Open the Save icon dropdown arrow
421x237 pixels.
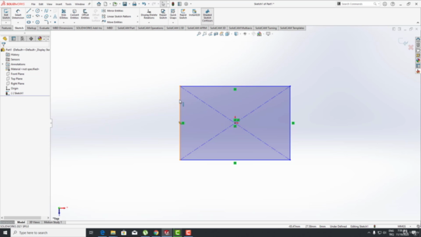(x=129, y=4)
